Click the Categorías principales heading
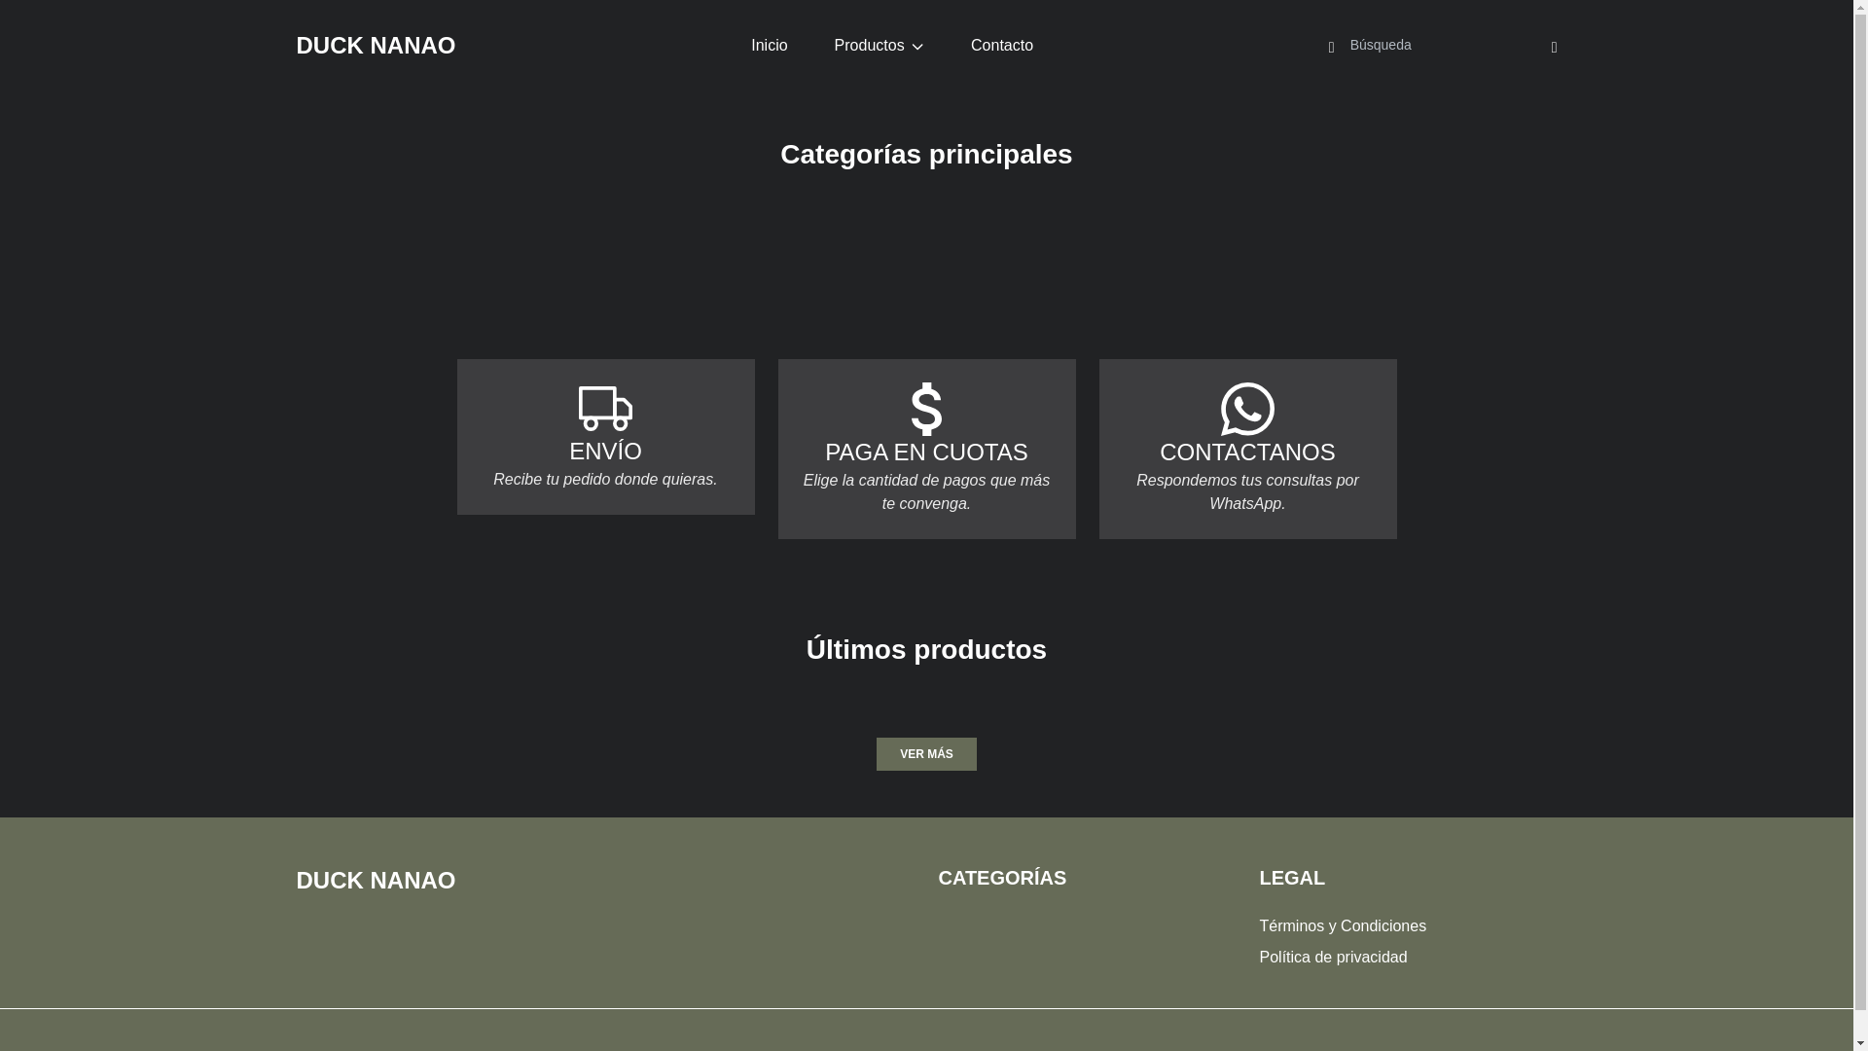Viewport: 1868px width, 1051px height. coord(926,155)
